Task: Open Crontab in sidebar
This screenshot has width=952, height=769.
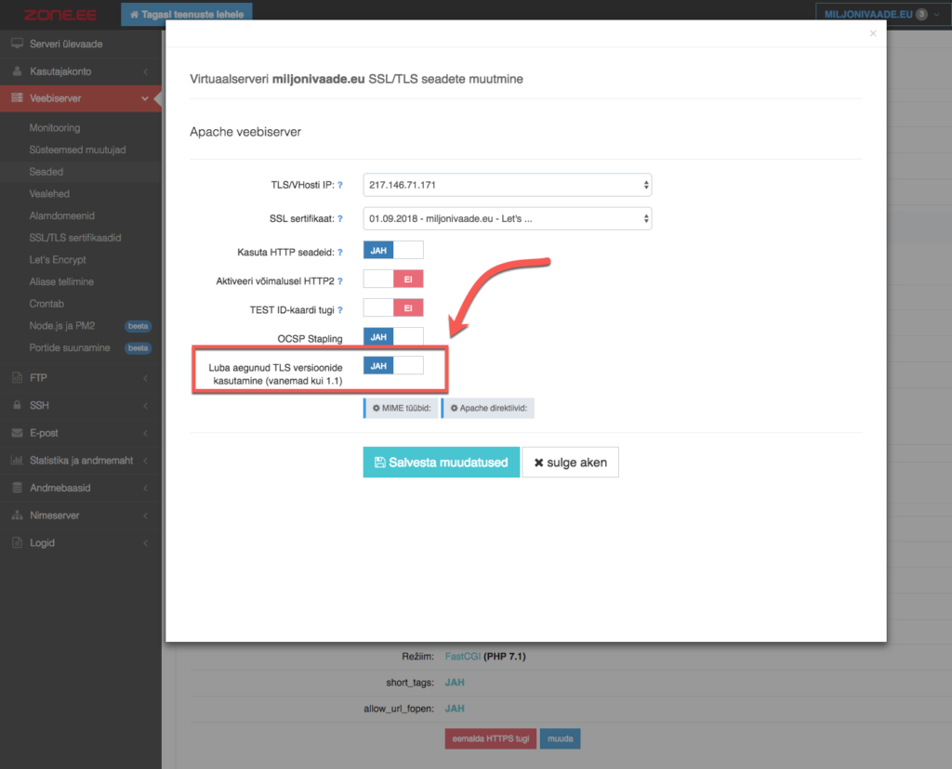Action: pos(46,303)
